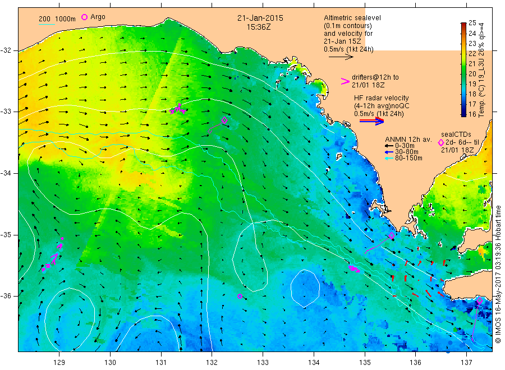Image resolution: width=505 pixels, height=370 pixels.
Task: Click the '200 1000m' depth contour label
Action: (x=57, y=19)
